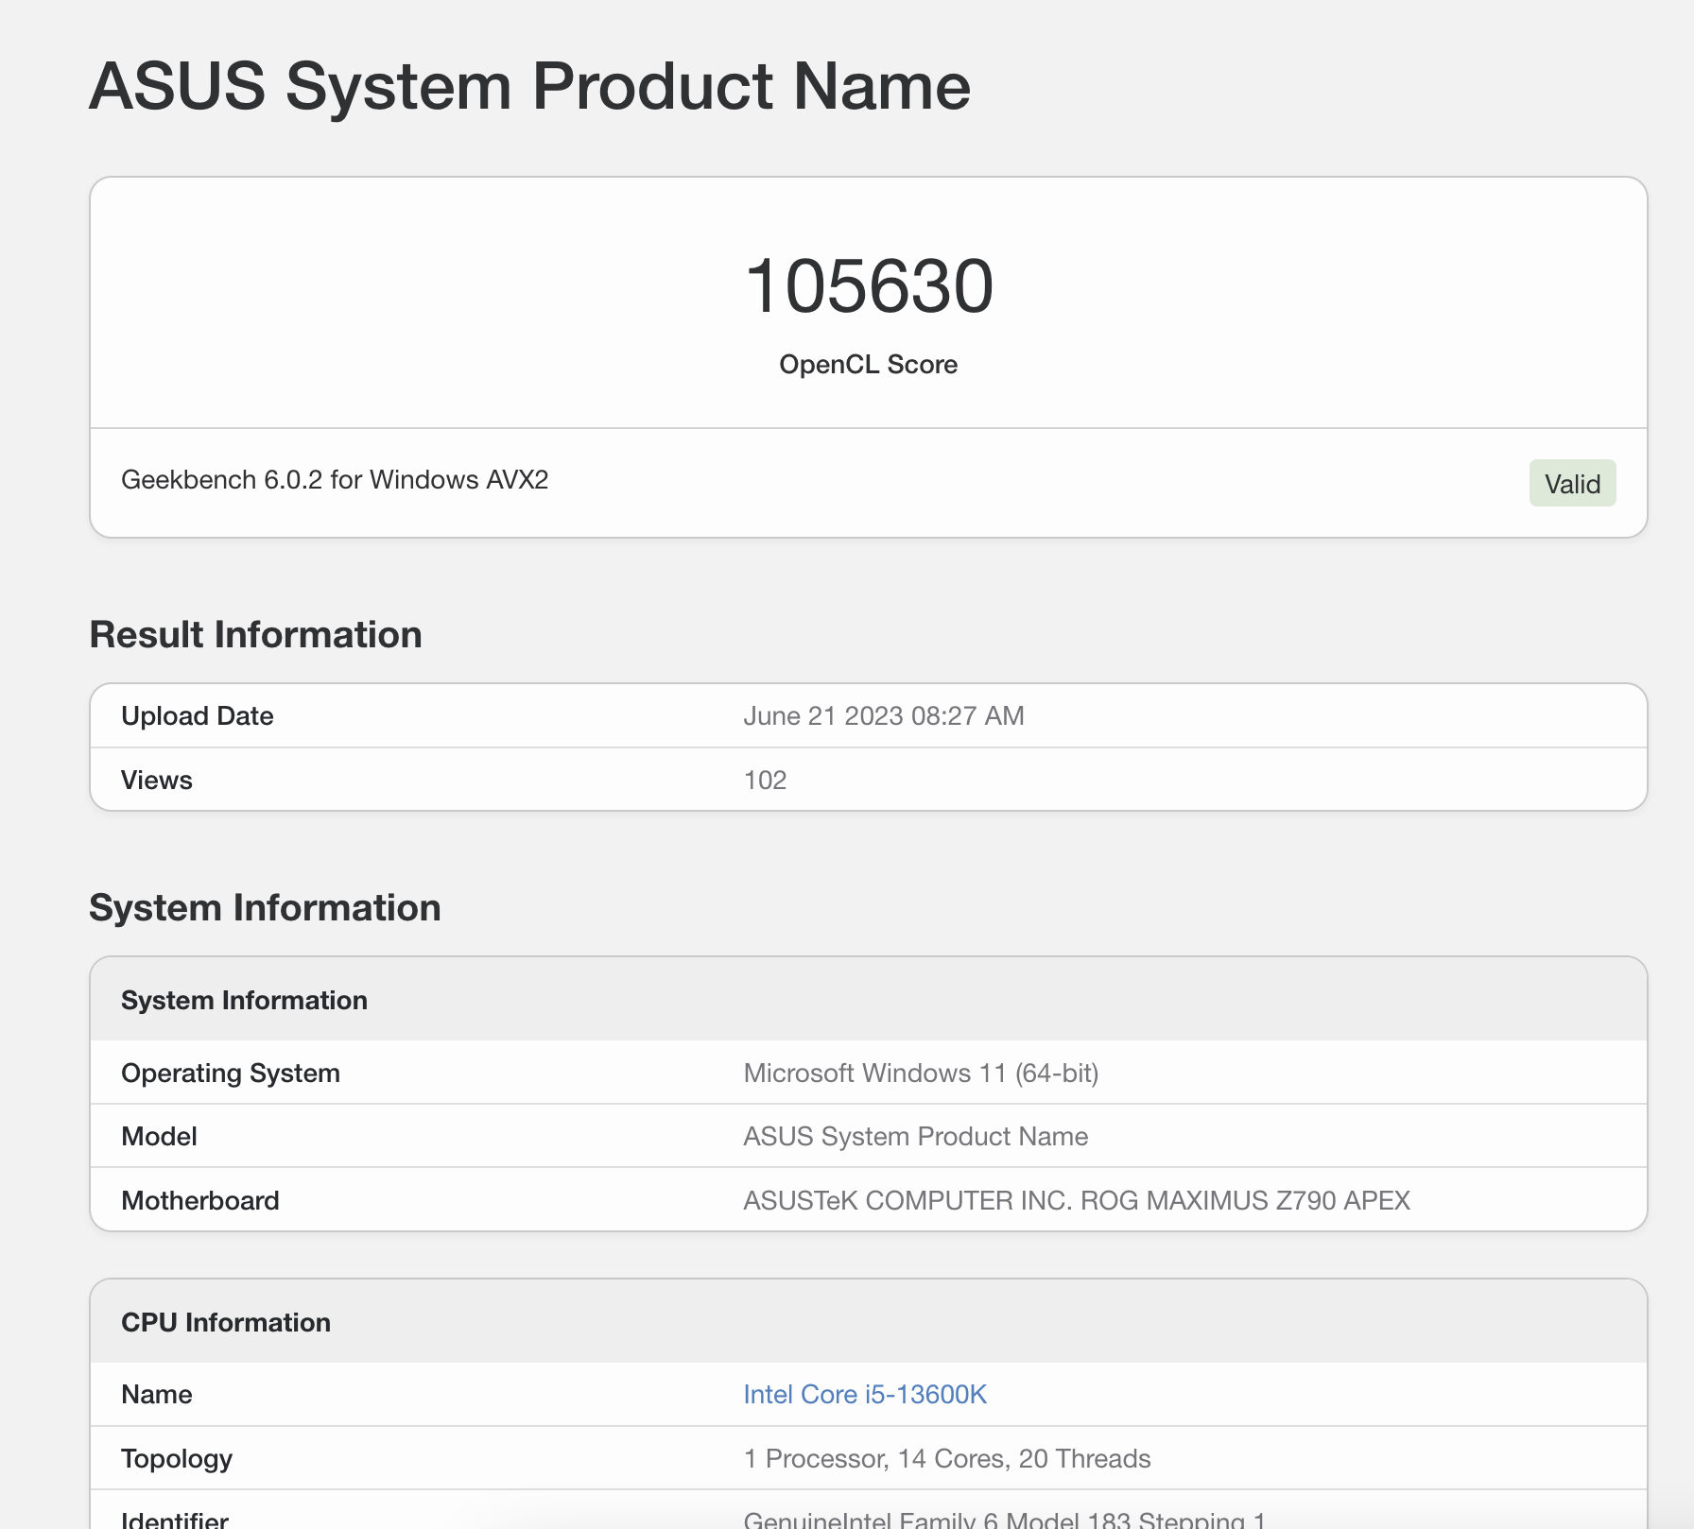Click the Model row value text
Screen dimensions: 1694x1529
(x=915, y=1136)
